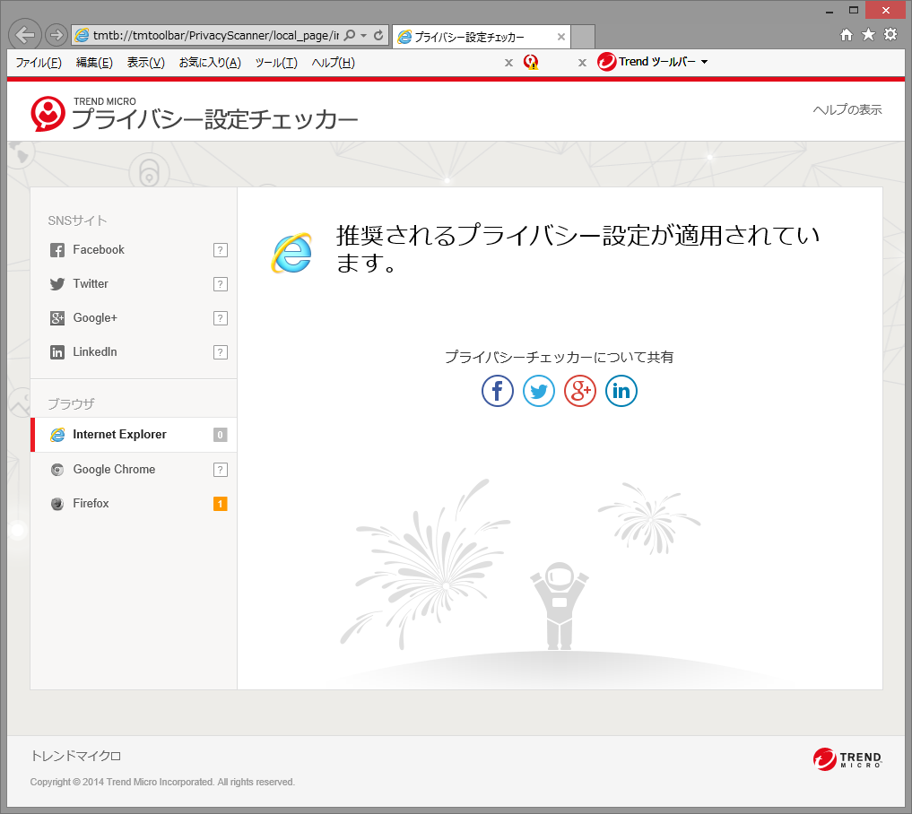Screen dimensions: 912x814
Task: Share via the Facebook circle icon
Action: (x=497, y=391)
